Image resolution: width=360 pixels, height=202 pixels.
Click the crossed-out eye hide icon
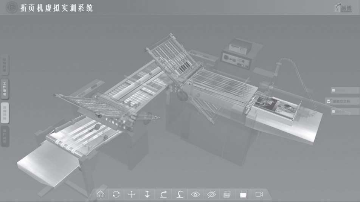(211, 194)
